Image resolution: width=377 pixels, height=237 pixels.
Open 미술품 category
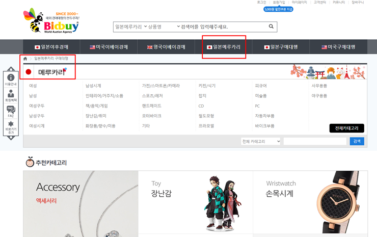point(261,96)
